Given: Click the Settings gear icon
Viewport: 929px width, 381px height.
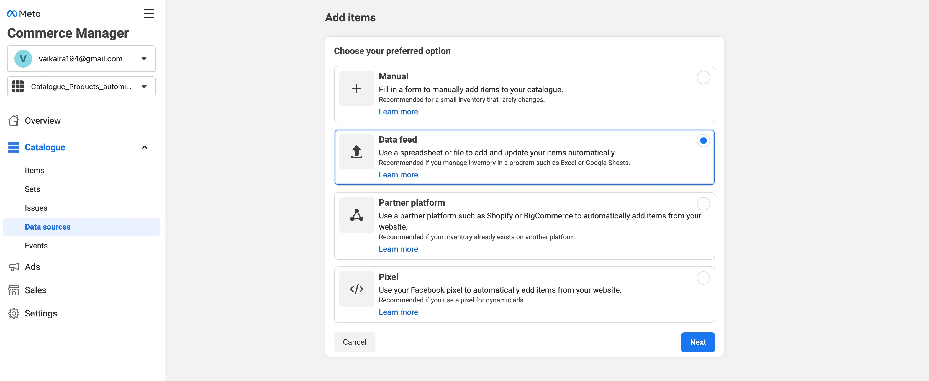Looking at the screenshot, I should [14, 313].
